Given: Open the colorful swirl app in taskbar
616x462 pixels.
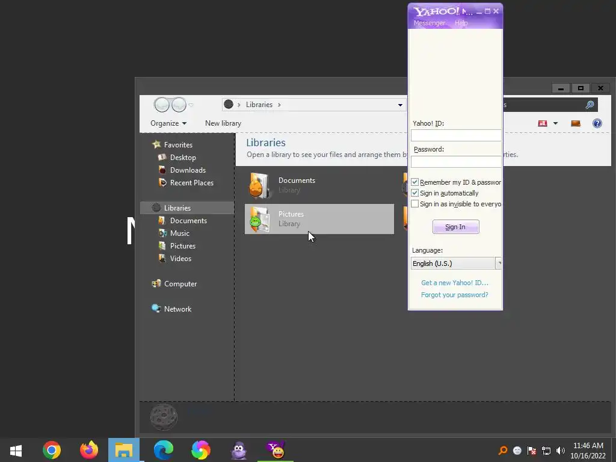Looking at the screenshot, I should [x=201, y=450].
